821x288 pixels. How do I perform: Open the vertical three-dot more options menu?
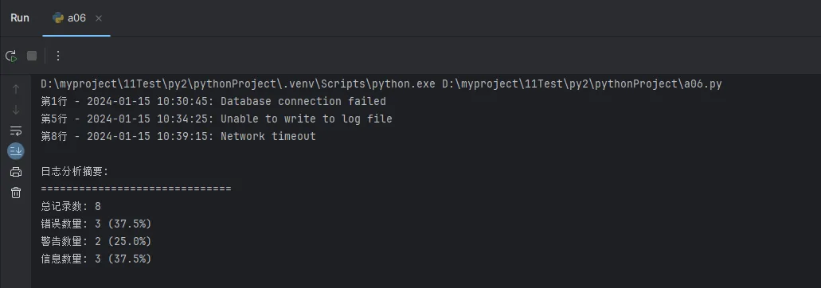[58, 56]
